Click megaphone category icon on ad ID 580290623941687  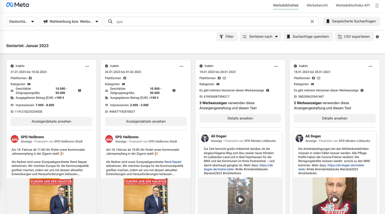pos(312,84)
